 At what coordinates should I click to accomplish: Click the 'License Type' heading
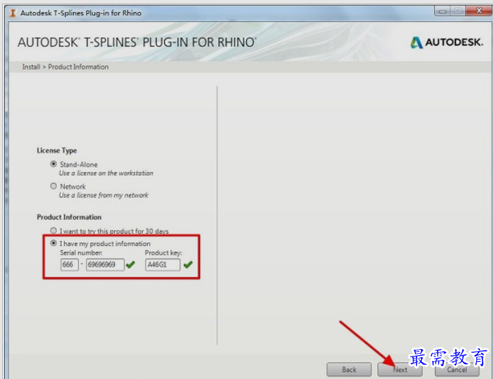point(57,151)
